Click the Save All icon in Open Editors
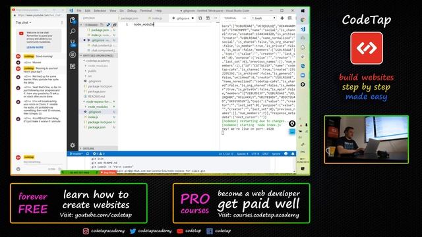 pos(108,25)
